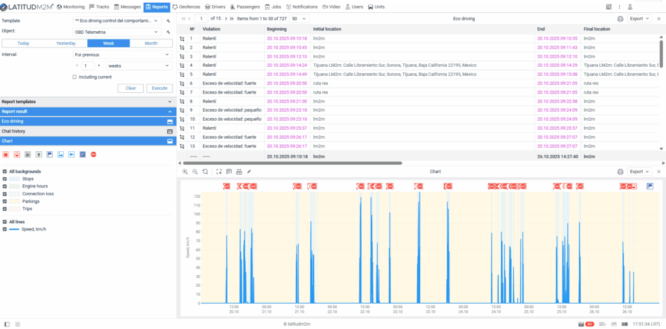Image resolution: width=666 pixels, height=329 pixels.
Task: Print the Eco driving table
Action: [620, 19]
